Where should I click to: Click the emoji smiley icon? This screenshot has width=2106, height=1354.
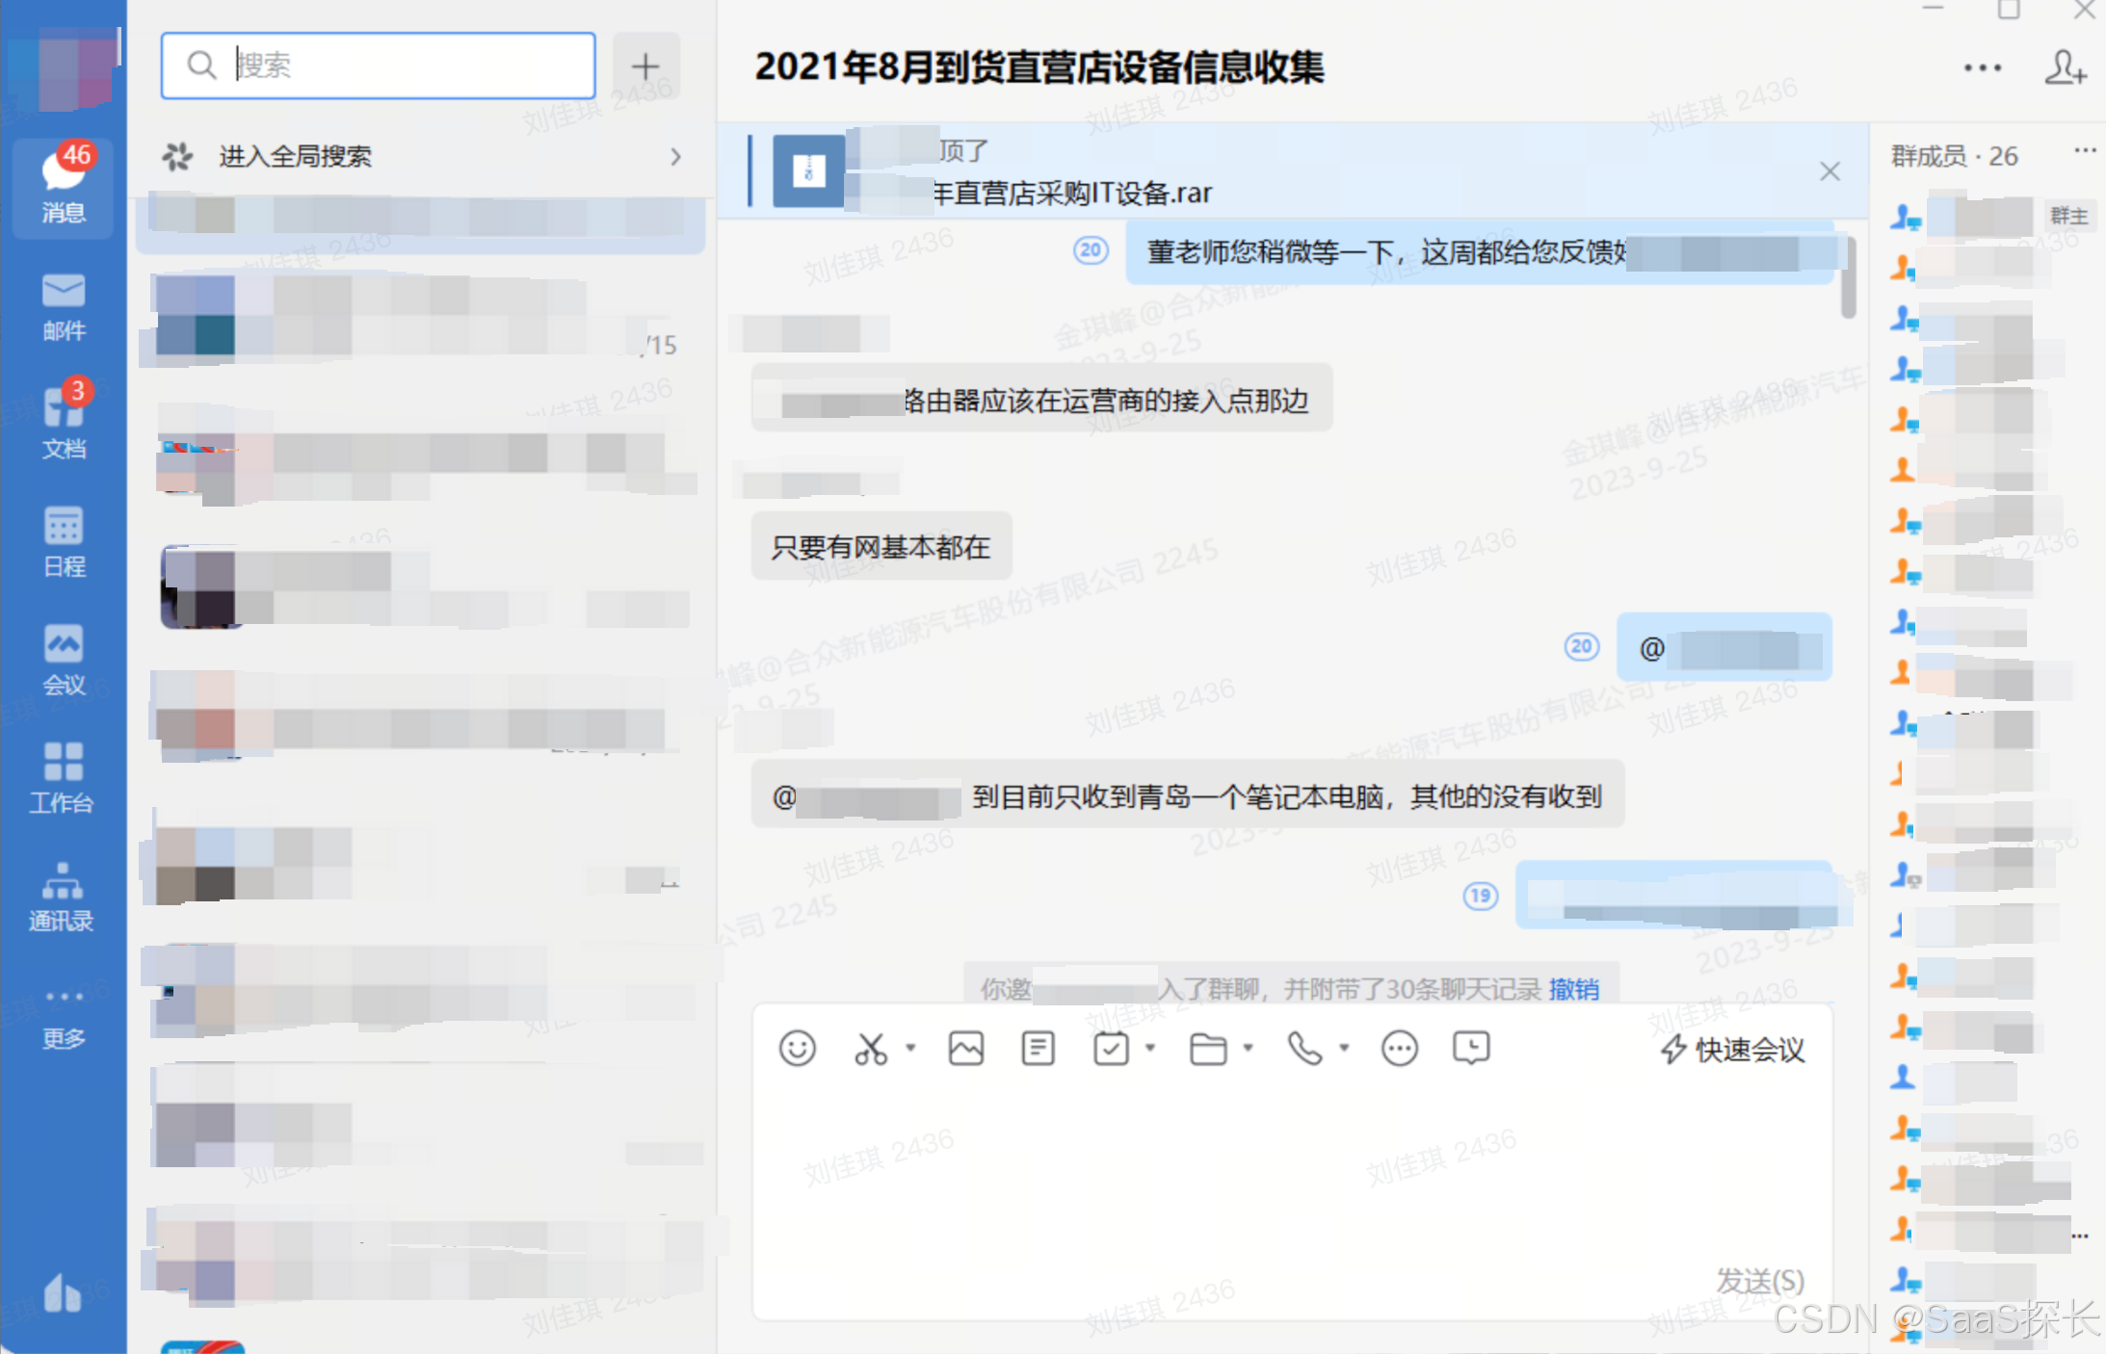(x=797, y=1048)
